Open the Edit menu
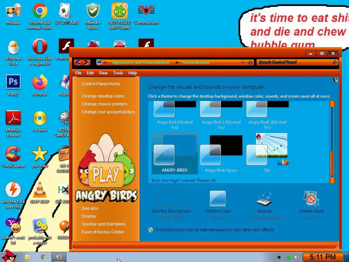Screen dimensions: 349x262 tap(90, 73)
